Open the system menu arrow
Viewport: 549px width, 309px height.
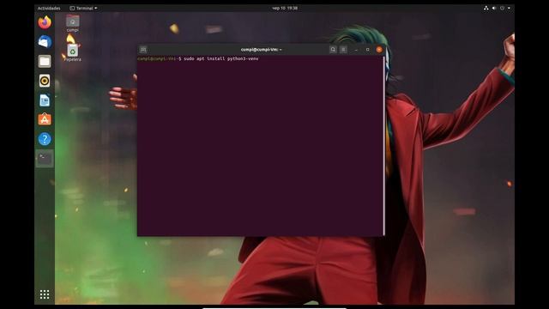point(509,8)
